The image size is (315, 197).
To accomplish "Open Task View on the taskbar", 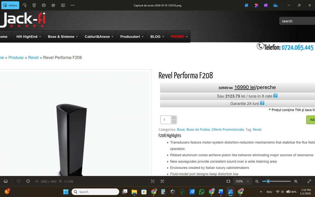I will [124, 192].
